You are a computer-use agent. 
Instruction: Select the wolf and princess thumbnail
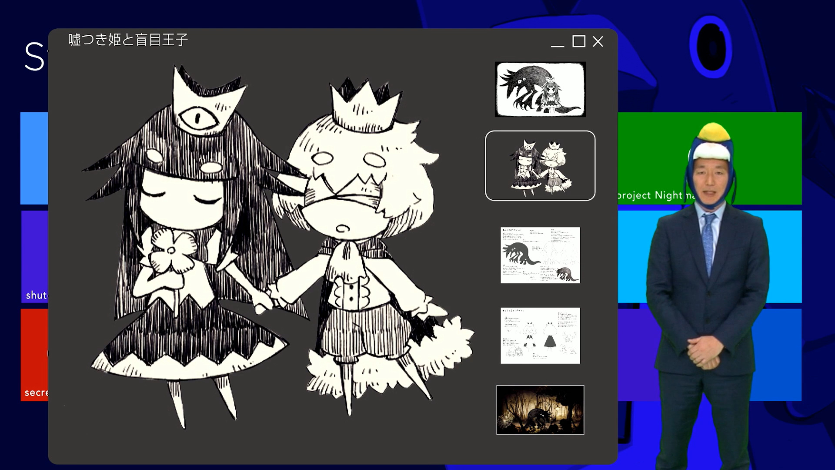click(x=540, y=89)
